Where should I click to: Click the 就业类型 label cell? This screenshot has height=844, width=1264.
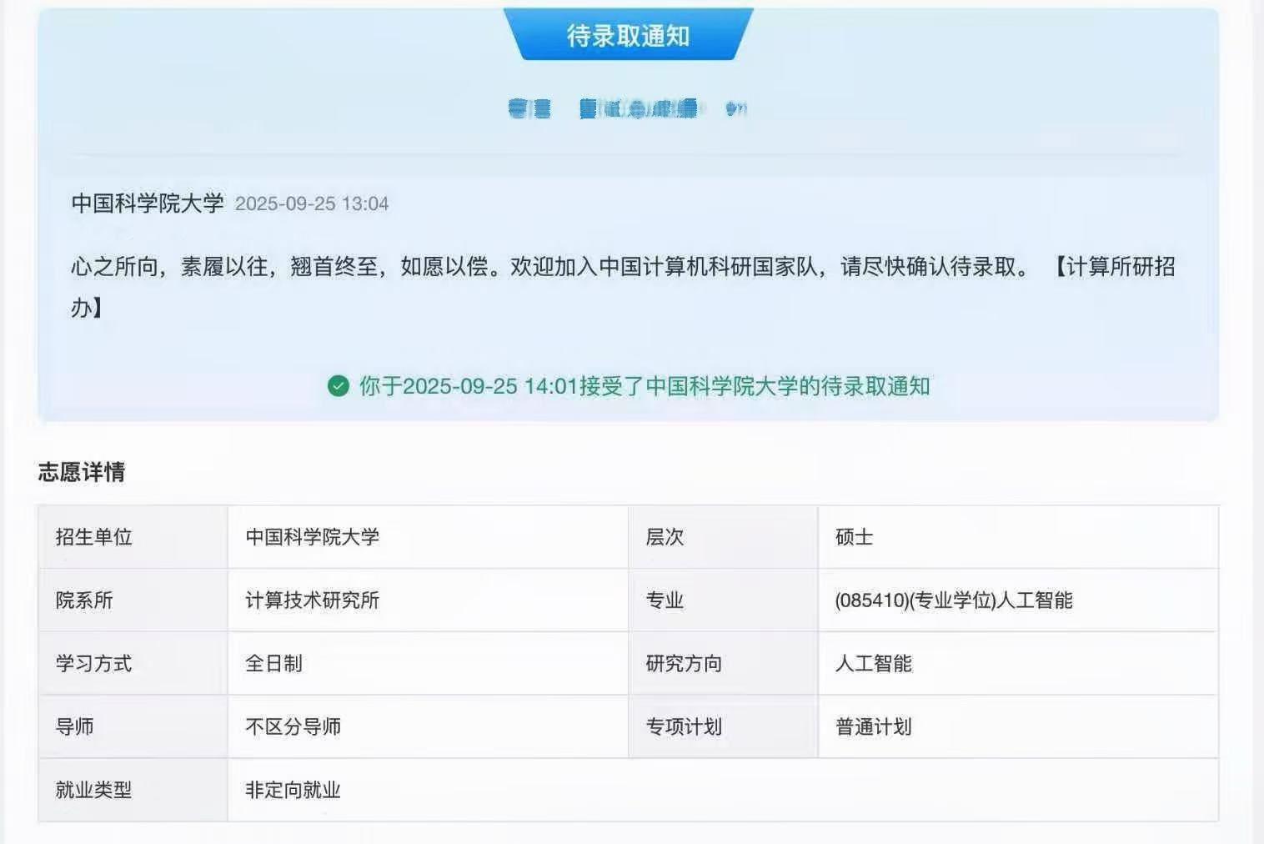pyautogui.click(x=133, y=790)
